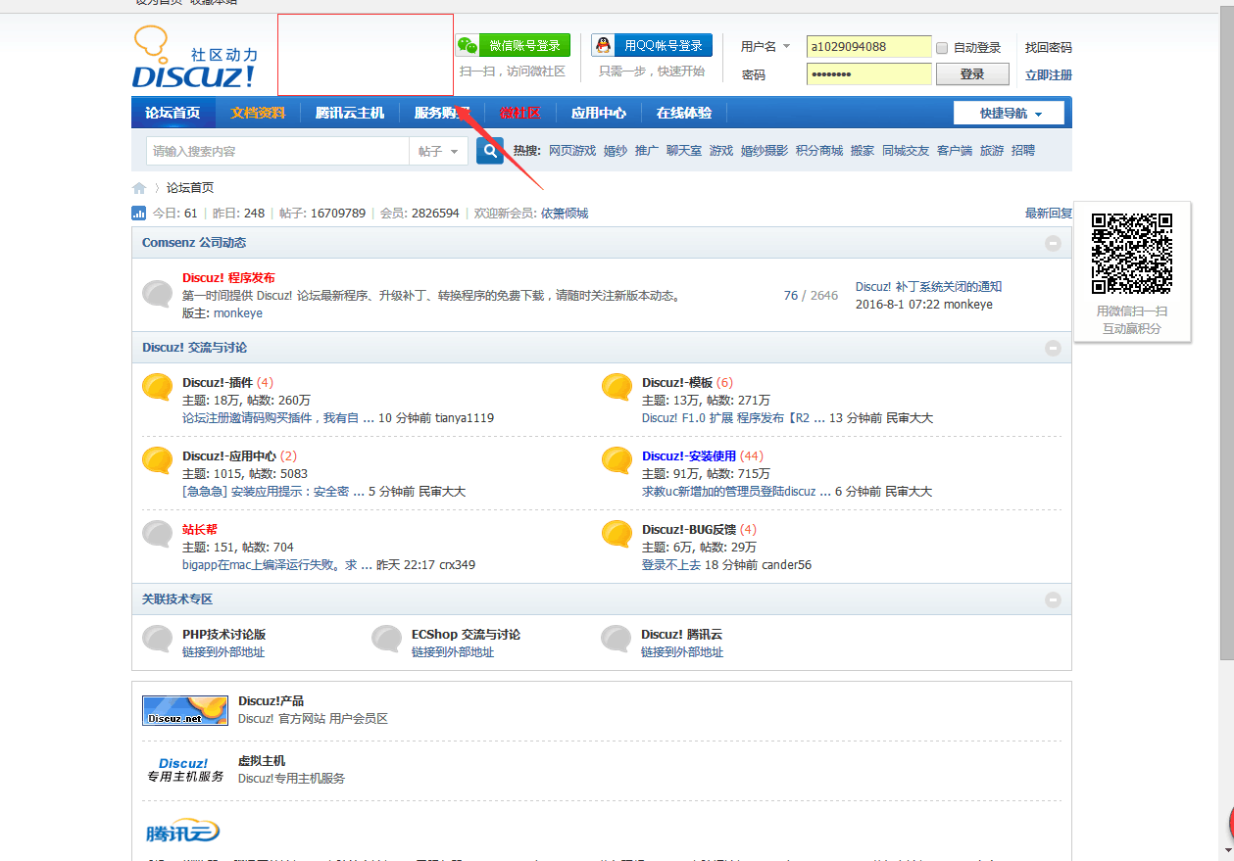Open the 虚拟主机 link

pos(262,761)
